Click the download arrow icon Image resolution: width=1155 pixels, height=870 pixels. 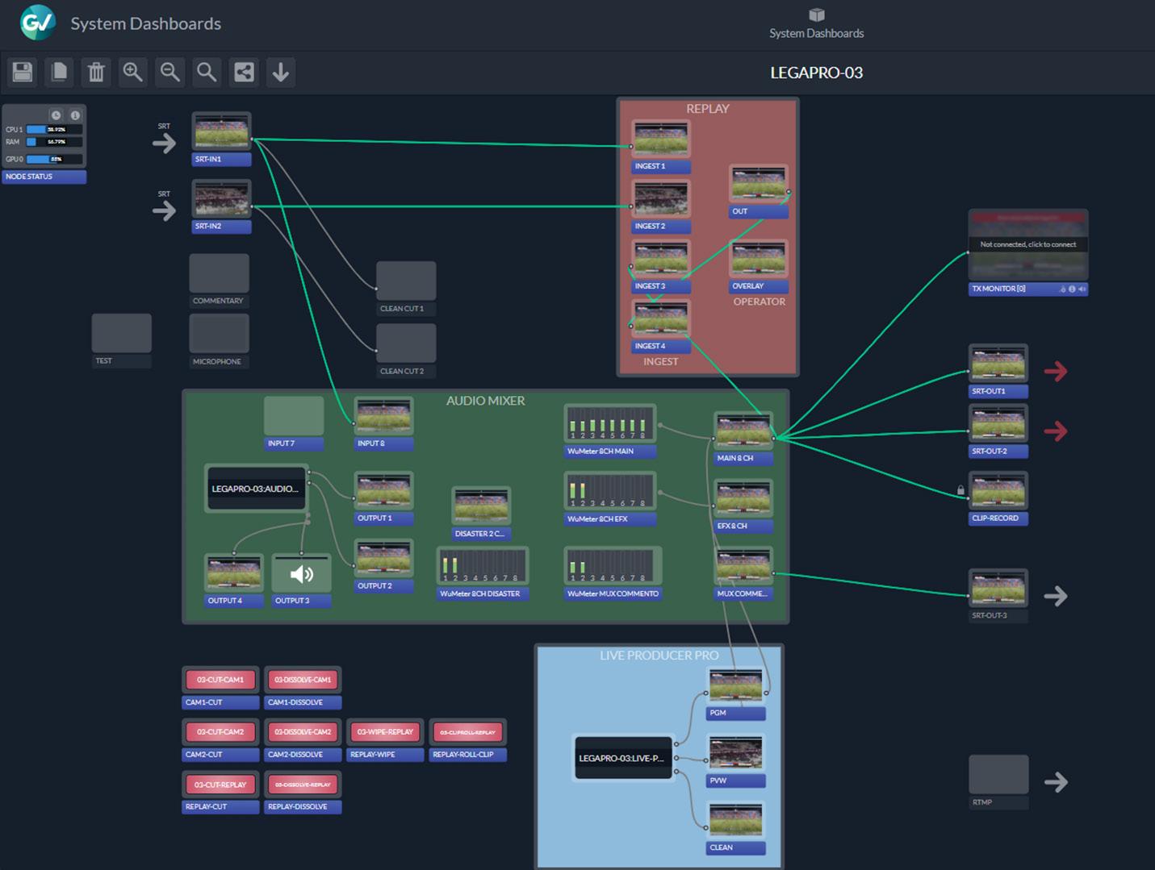coord(281,73)
